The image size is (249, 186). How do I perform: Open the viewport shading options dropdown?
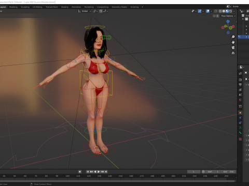click(234, 11)
